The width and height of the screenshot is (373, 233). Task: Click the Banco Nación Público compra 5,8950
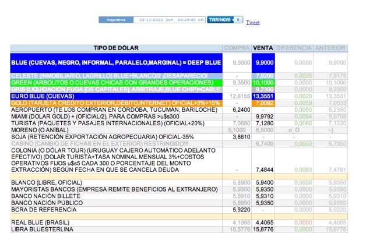tap(241, 203)
